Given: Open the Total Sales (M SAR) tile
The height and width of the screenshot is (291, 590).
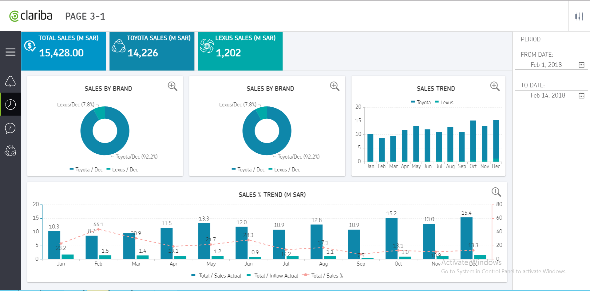Looking at the screenshot, I should (64, 51).
